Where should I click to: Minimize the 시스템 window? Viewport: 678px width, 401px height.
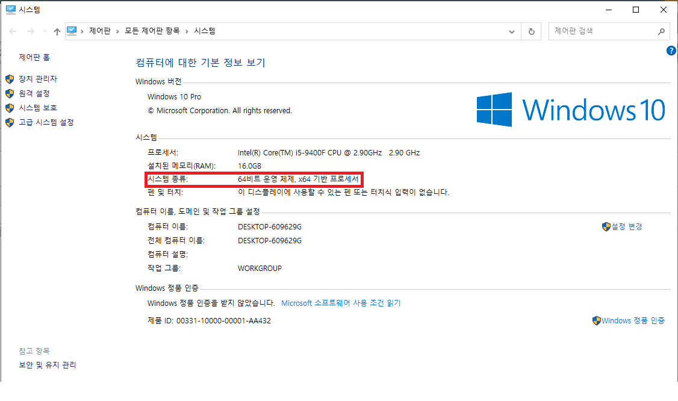609,10
